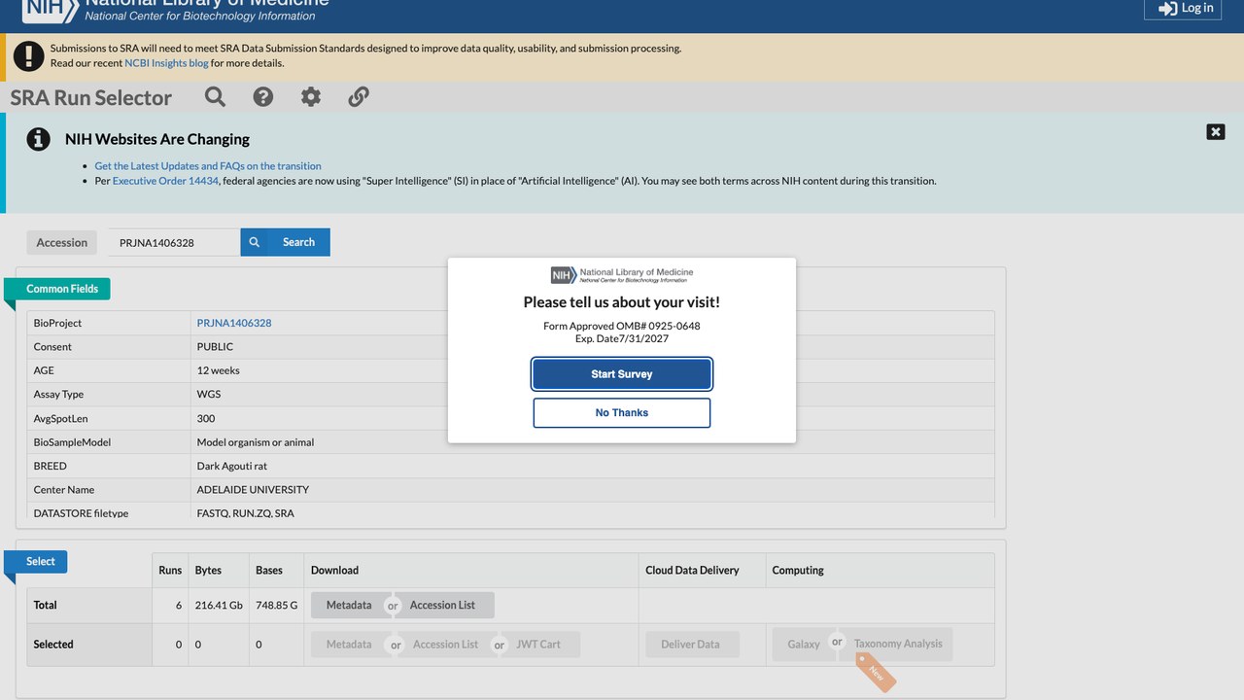This screenshot has height=700, width=1244.
Task: Click the 'Model organism or animal' value
Action: coord(256,442)
